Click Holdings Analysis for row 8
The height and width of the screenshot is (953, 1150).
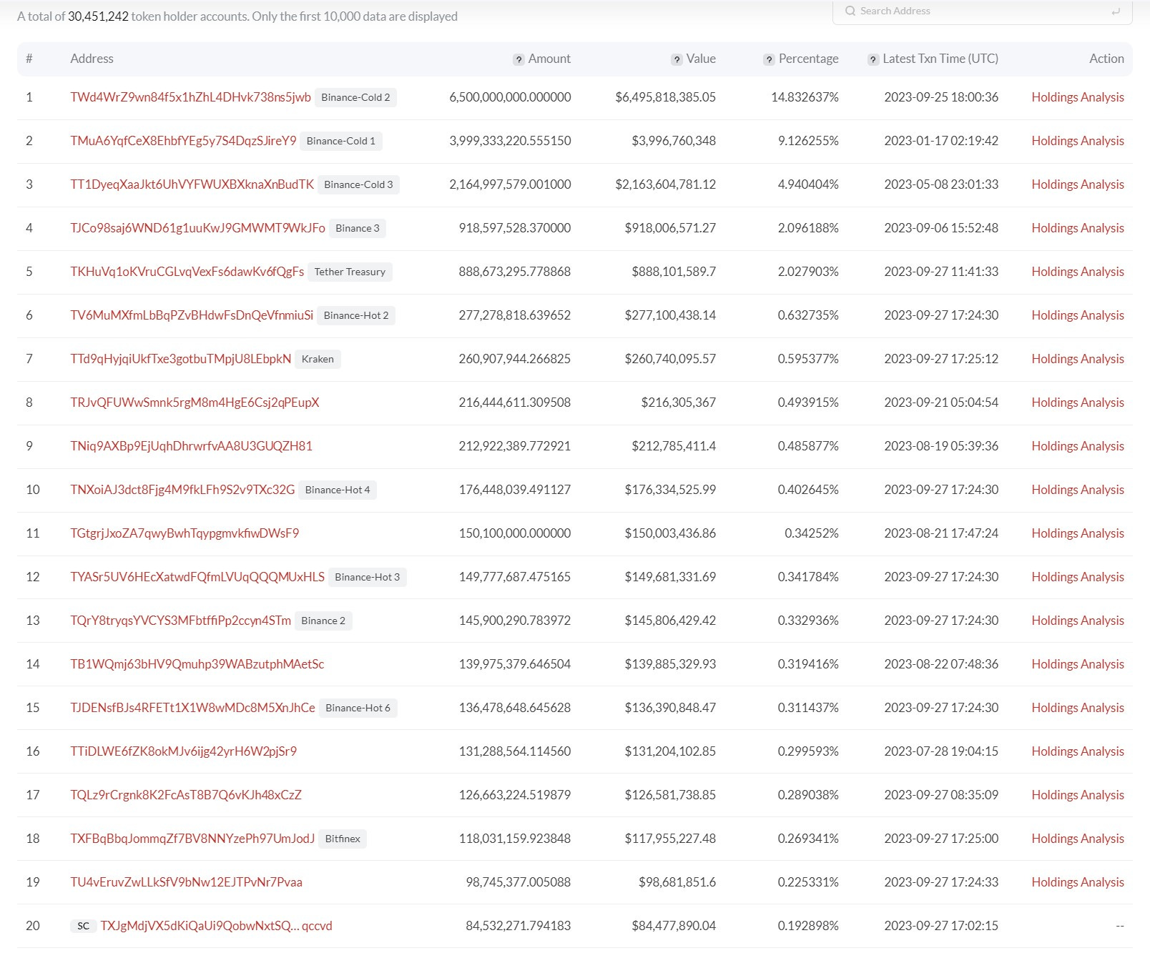(x=1077, y=403)
